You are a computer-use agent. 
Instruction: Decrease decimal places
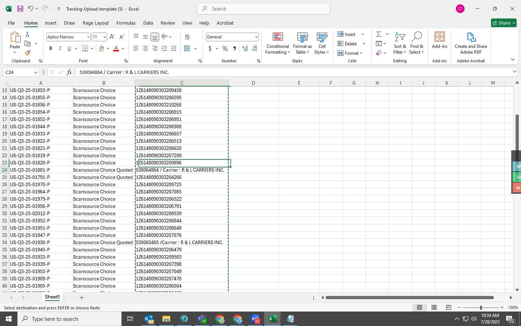click(x=254, y=49)
